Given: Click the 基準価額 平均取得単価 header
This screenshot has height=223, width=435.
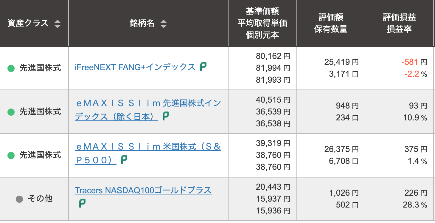Looking at the screenshot, I should coord(262,23).
